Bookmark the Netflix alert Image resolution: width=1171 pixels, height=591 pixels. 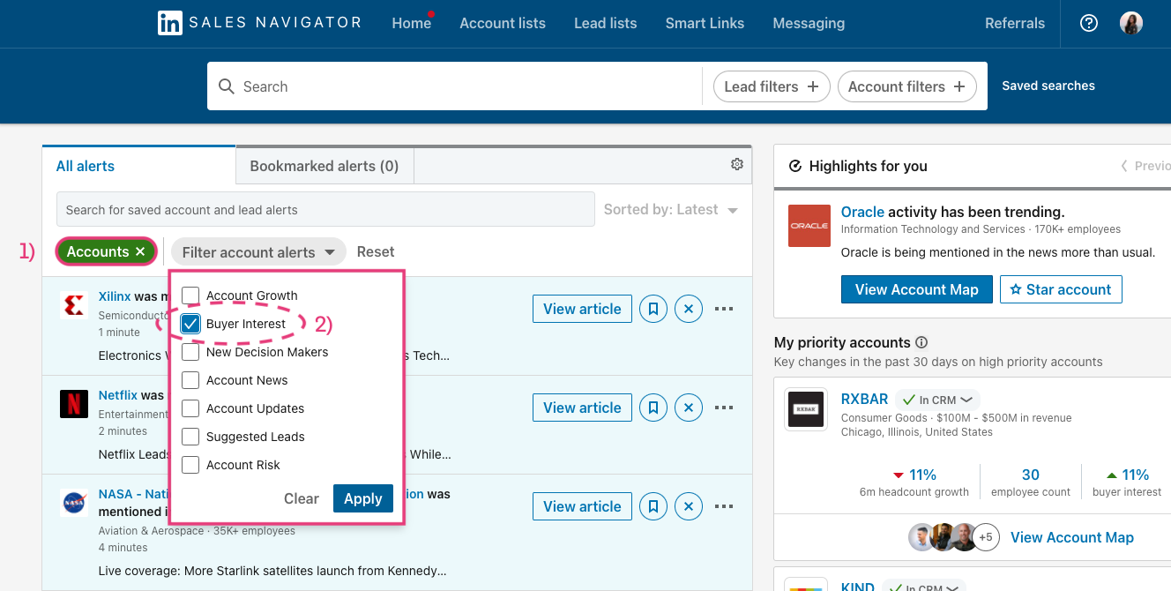point(653,408)
